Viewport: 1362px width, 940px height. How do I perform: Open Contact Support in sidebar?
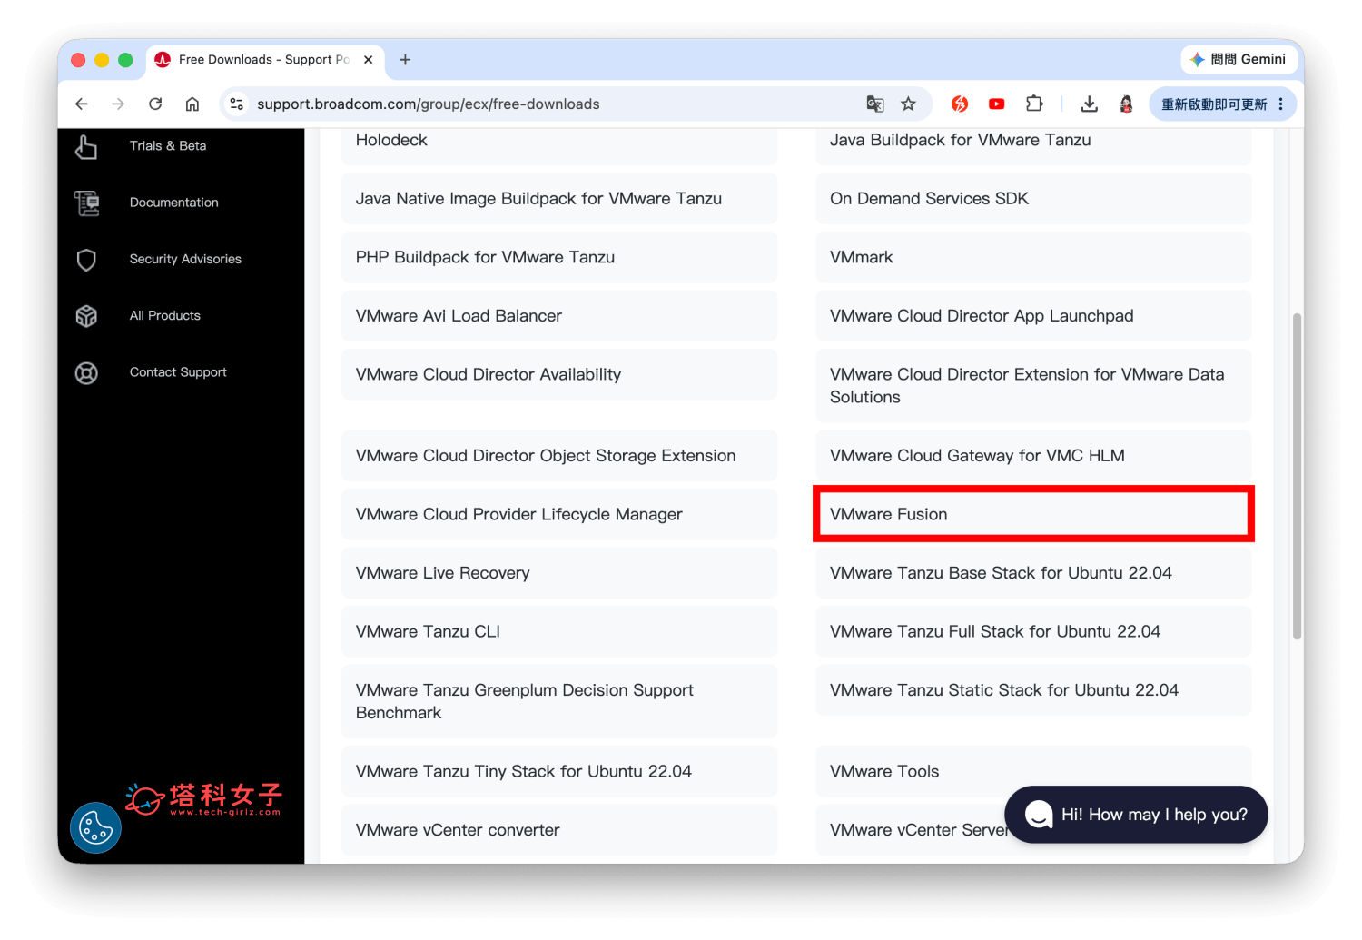178,372
